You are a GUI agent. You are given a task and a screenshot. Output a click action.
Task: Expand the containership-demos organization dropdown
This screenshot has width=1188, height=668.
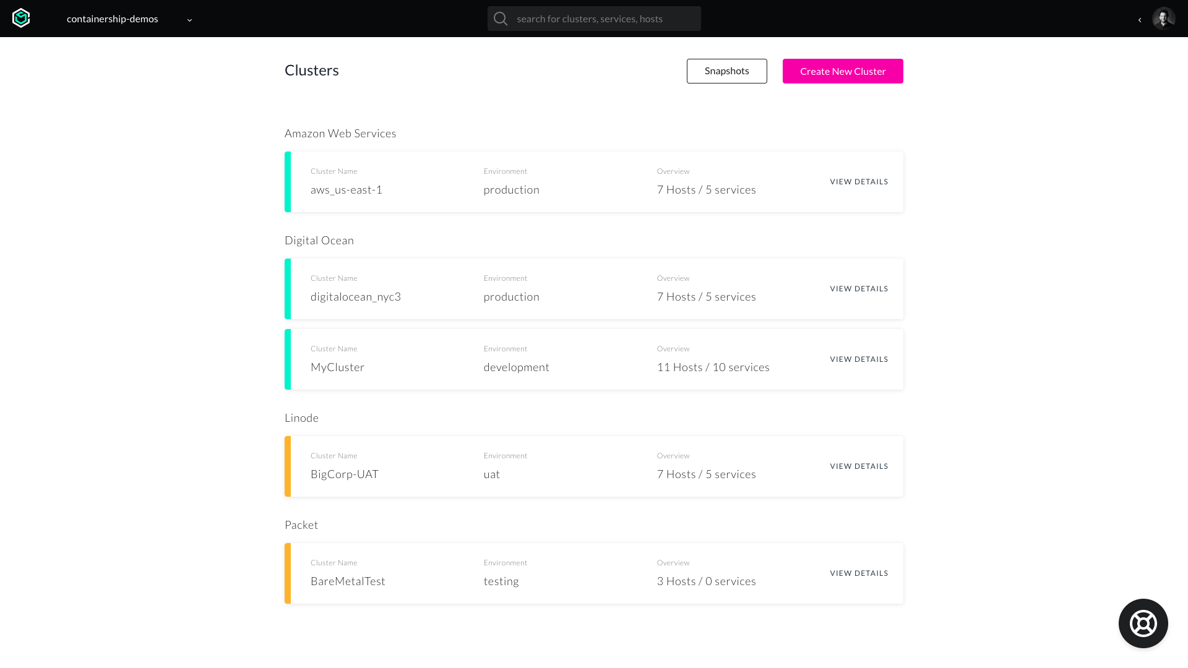click(x=189, y=20)
